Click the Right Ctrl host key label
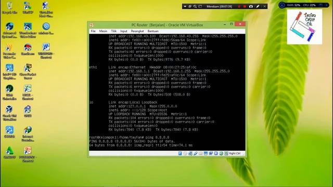Viewport: 333px width, 187px height. click(x=235, y=153)
